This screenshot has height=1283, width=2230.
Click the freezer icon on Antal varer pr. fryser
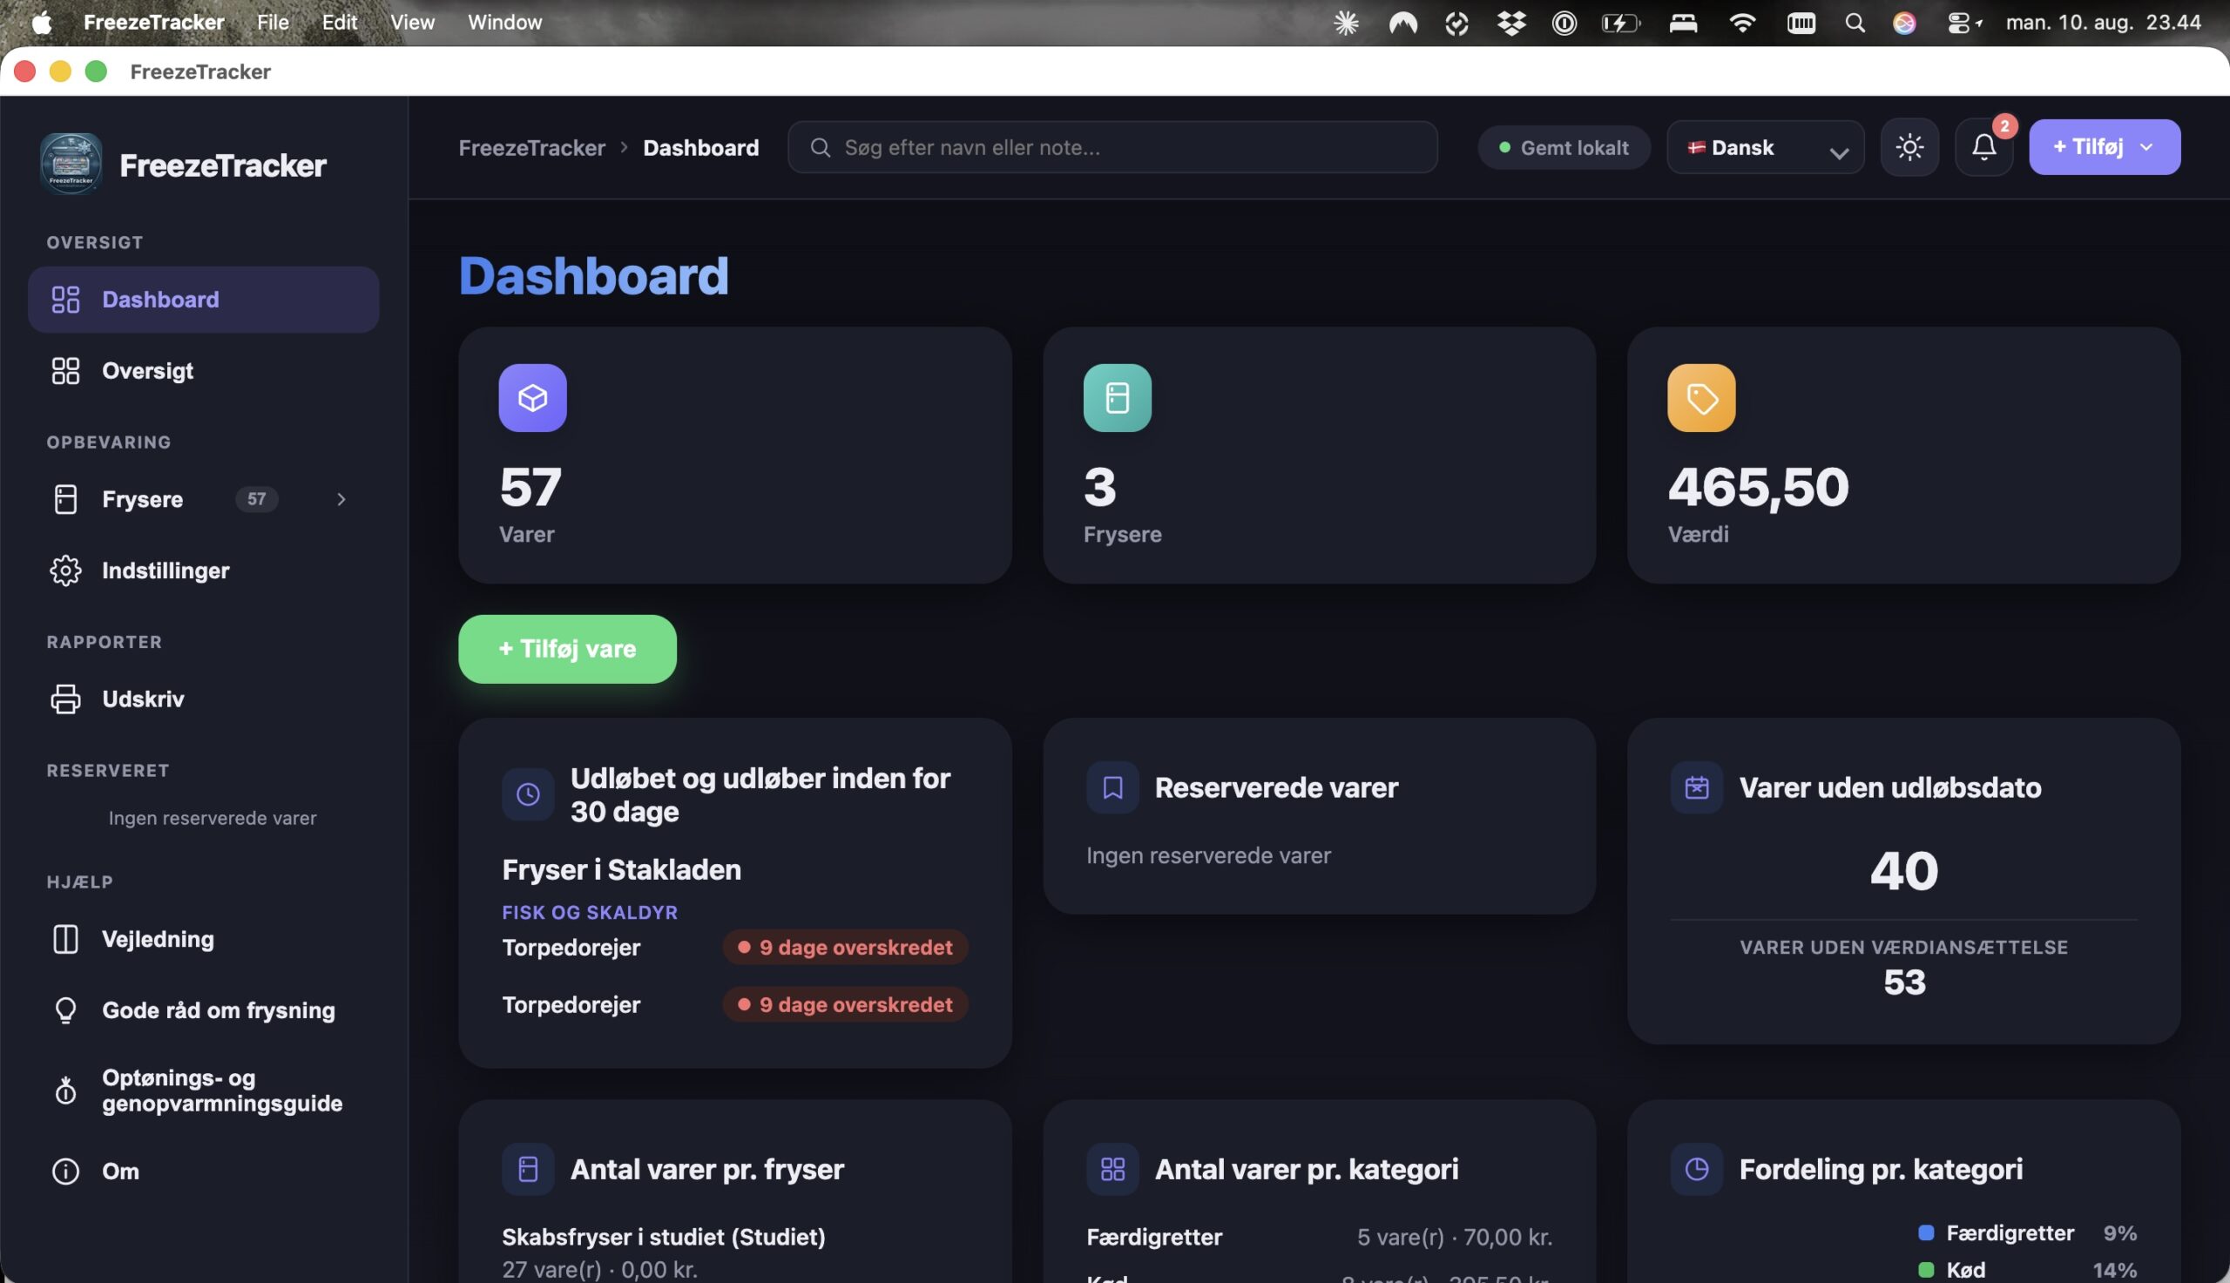[528, 1169]
